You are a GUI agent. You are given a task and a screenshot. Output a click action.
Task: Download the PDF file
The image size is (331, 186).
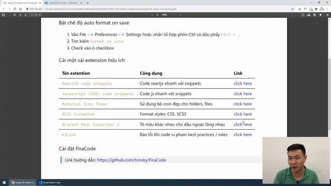314,15
